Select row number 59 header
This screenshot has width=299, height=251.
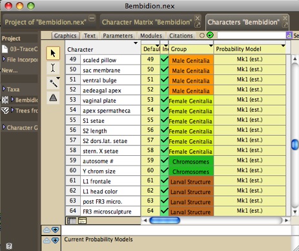coord(73,160)
